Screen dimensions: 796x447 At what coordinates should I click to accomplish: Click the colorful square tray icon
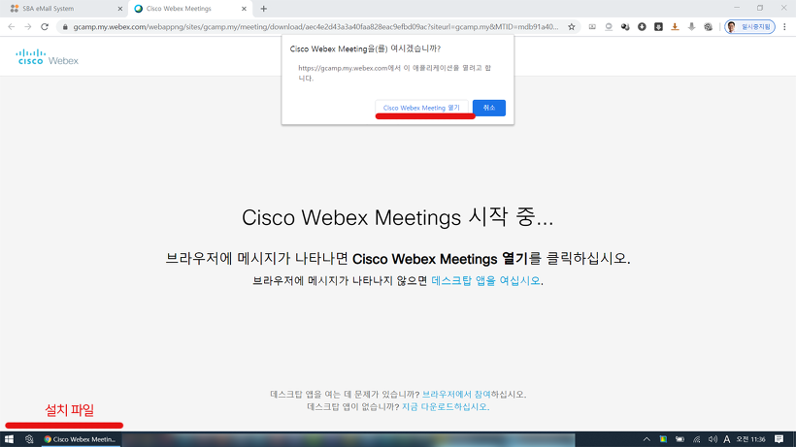tap(663, 439)
